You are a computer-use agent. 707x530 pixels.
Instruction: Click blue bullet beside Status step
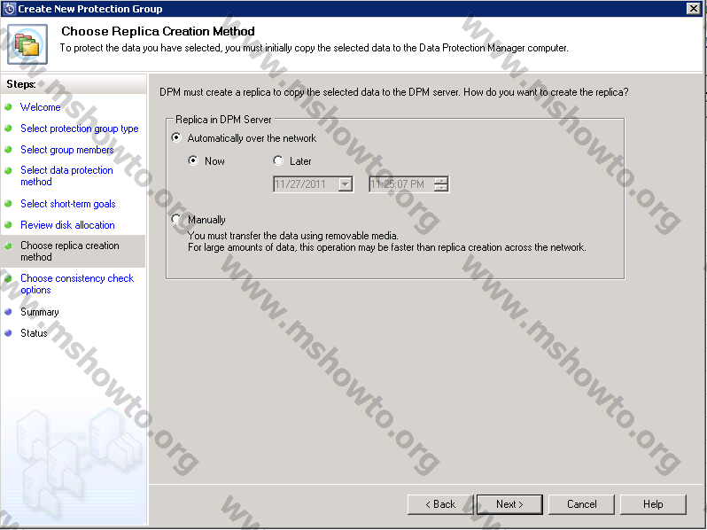(x=9, y=333)
